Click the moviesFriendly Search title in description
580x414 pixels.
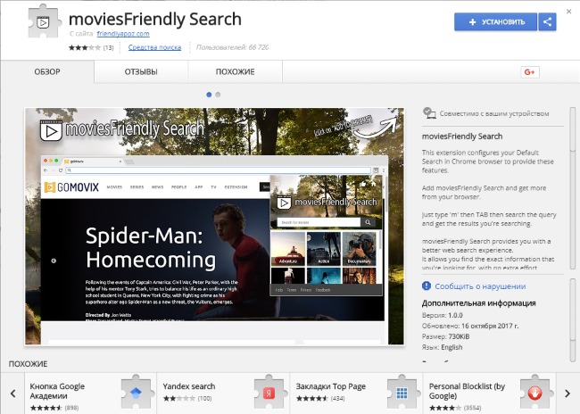click(462, 137)
